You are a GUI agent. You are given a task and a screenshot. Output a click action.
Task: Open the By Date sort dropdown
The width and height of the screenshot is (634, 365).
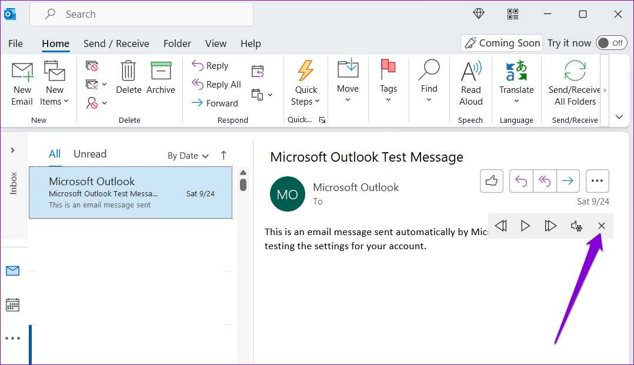188,156
